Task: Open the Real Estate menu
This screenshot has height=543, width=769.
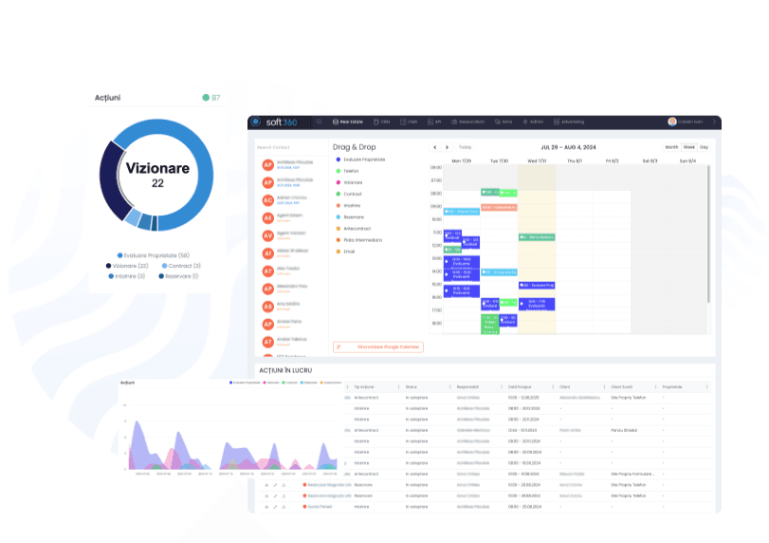Action: (348, 122)
